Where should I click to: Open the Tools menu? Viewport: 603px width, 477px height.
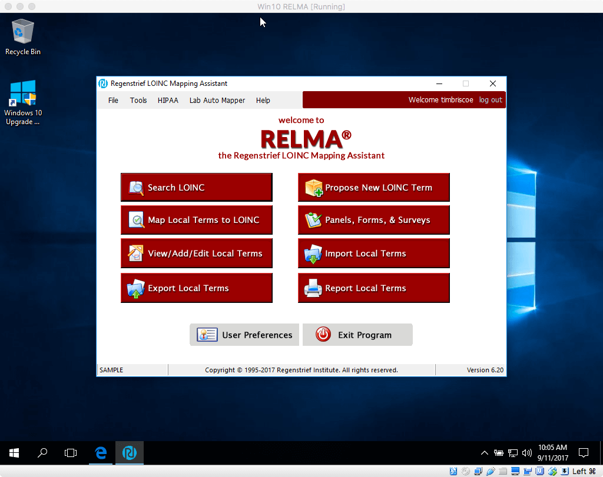[138, 100]
